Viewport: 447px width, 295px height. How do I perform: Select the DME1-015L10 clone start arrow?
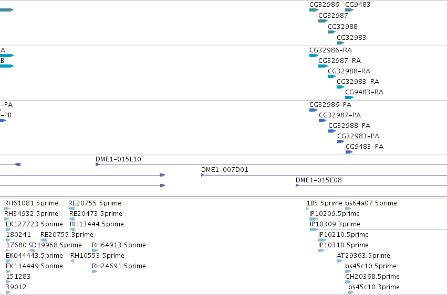(x=98, y=165)
